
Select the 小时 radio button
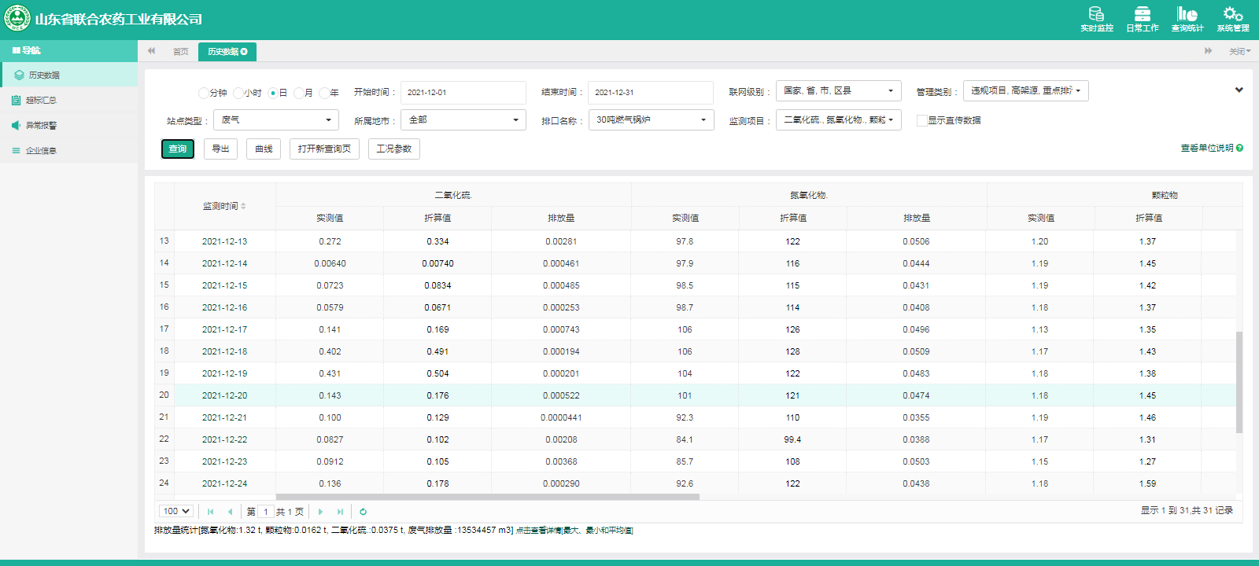click(x=238, y=93)
